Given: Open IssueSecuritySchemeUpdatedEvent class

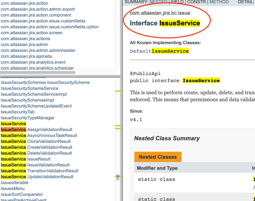Looking at the screenshot, I should tap(36, 106).
